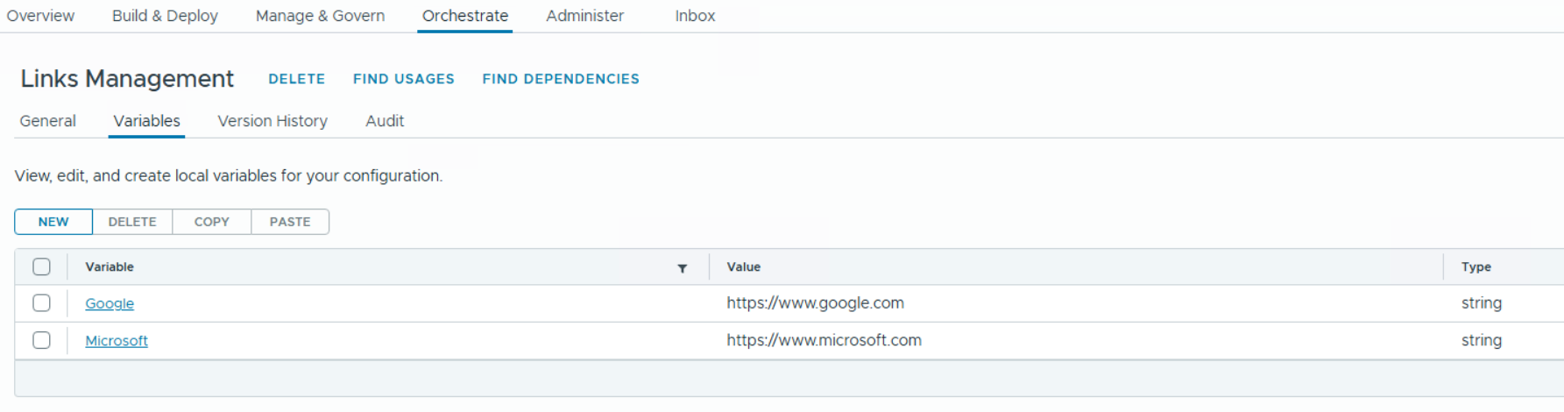Click DELETE next to the Links Management title
1564x412 pixels.
click(296, 79)
